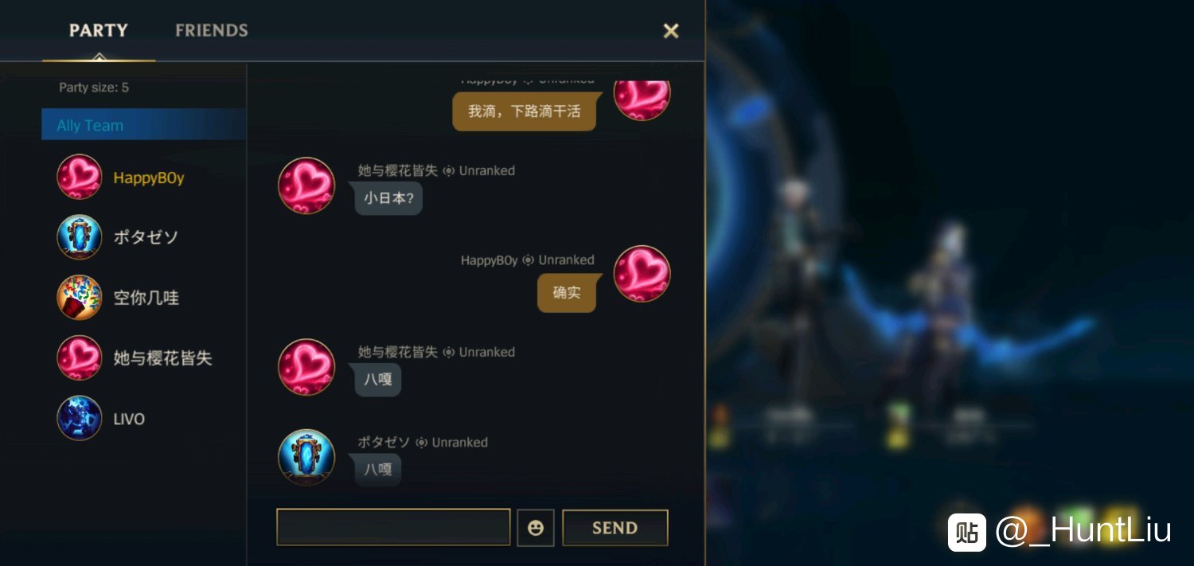The height and width of the screenshot is (566, 1194).
Task: Click 空你几哇's confetti popper avatar
Action: (x=80, y=298)
